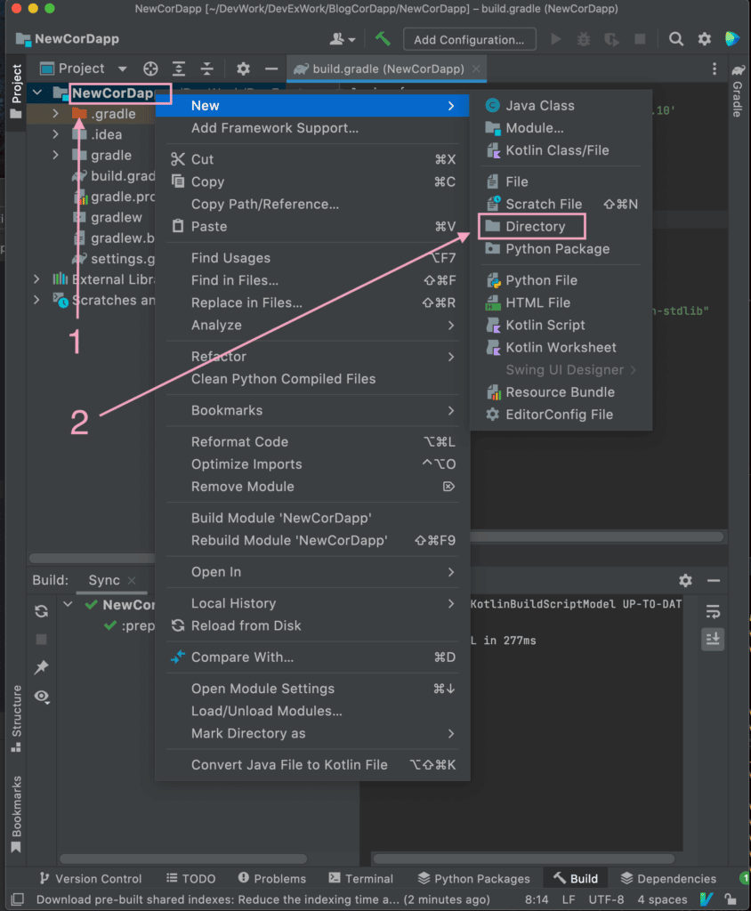Open Version Control tool window
751x911 pixels.
[x=91, y=878]
